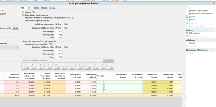Click Montant brut à verser column header
Viewport: 216px width, 107px height.
tap(120, 76)
